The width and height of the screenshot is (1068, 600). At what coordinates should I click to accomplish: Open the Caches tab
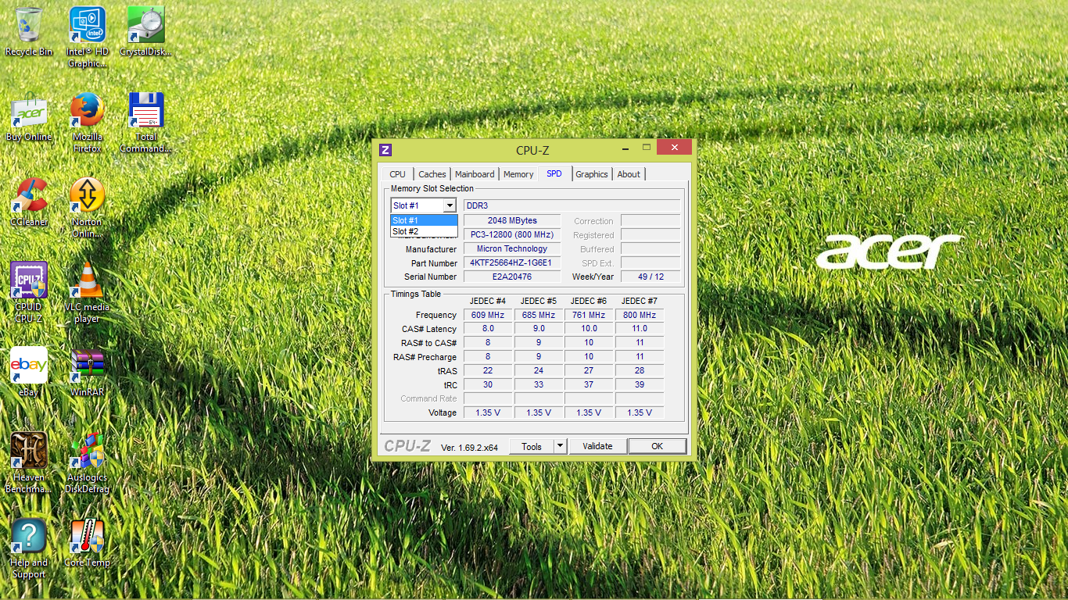click(432, 174)
